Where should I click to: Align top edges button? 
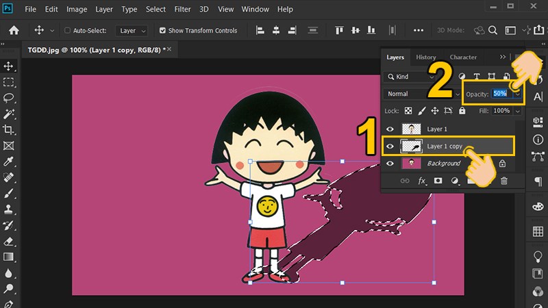coord(339,30)
